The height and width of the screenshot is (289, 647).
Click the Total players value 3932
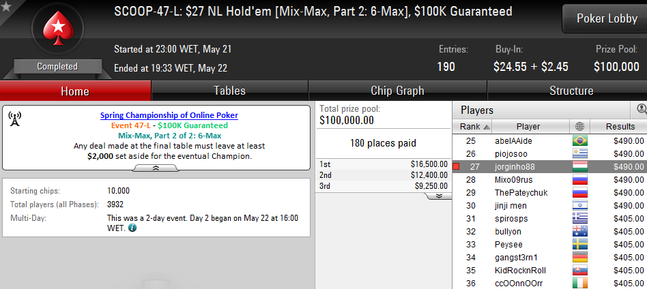115,204
